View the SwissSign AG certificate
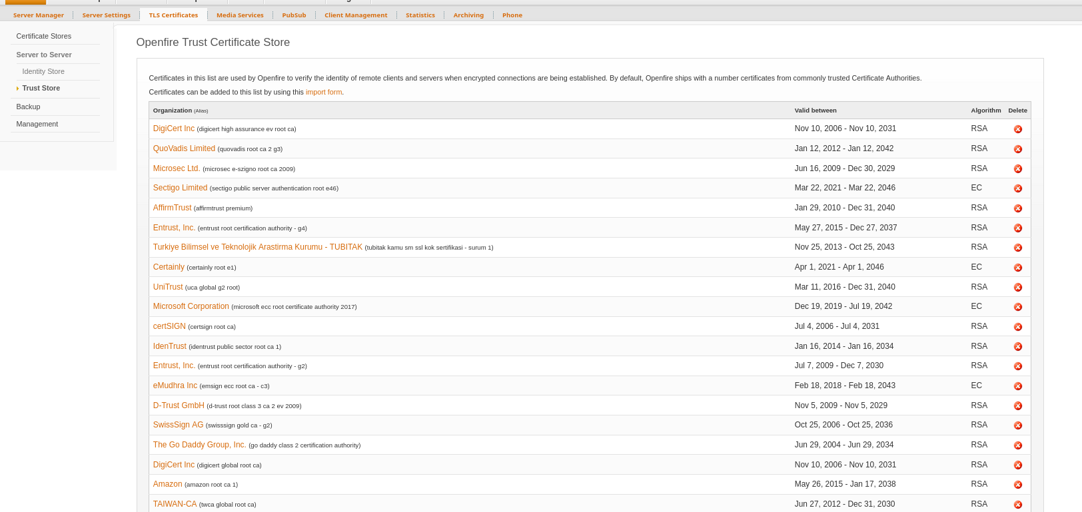The image size is (1082, 512). (178, 425)
